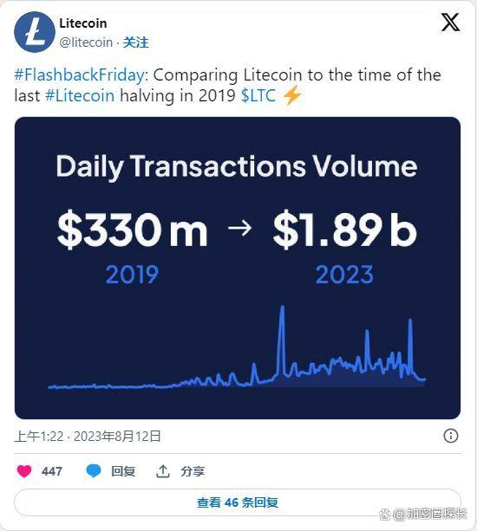
Task: Click the 447 likes count
Action: click(x=52, y=471)
